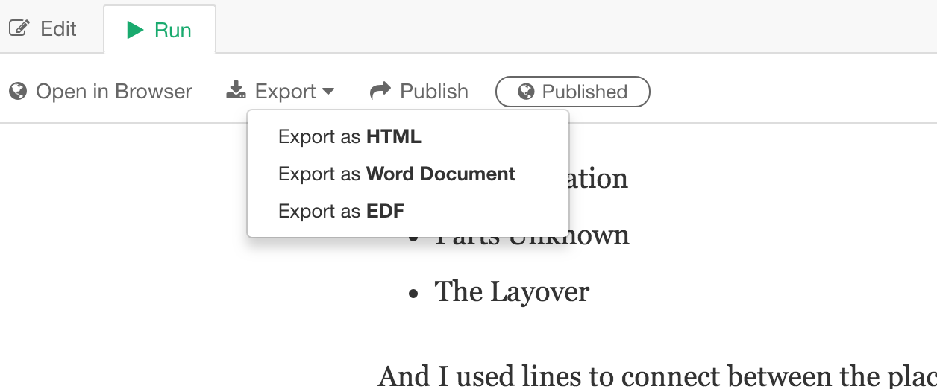Select the Run tab label
This screenshot has width=937, height=389.
pyautogui.click(x=172, y=30)
